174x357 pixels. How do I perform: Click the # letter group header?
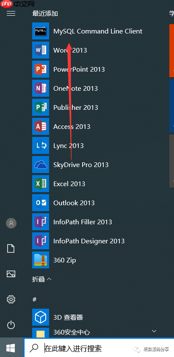(x=34, y=299)
